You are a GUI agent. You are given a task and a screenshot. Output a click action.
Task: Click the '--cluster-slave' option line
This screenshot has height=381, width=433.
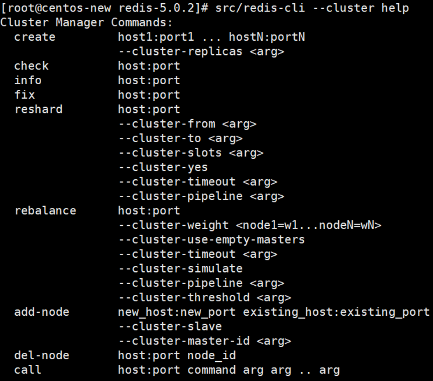[170, 326]
